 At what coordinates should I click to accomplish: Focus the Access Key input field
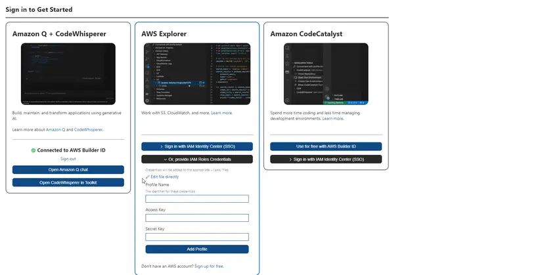(x=197, y=218)
